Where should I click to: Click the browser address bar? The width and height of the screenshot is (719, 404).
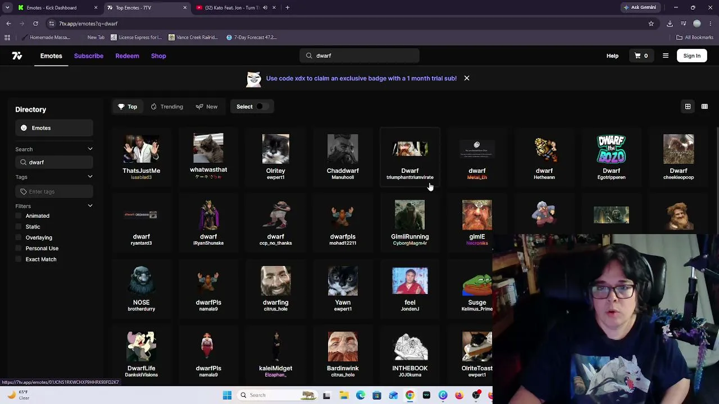348,24
